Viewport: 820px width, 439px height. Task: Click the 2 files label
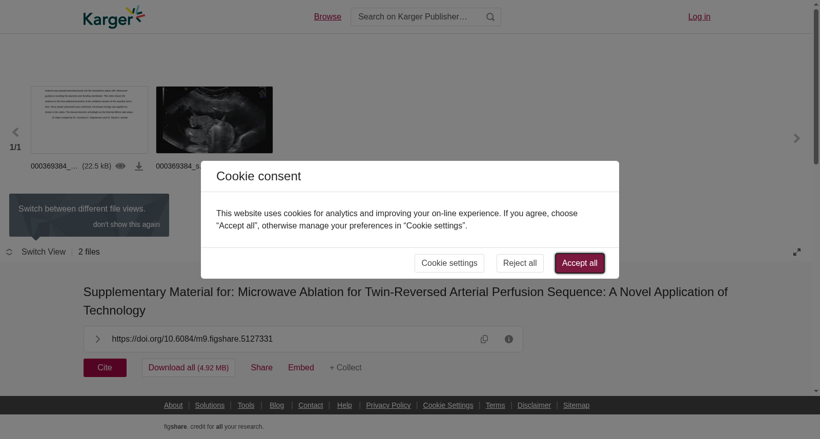click(89, 252)
